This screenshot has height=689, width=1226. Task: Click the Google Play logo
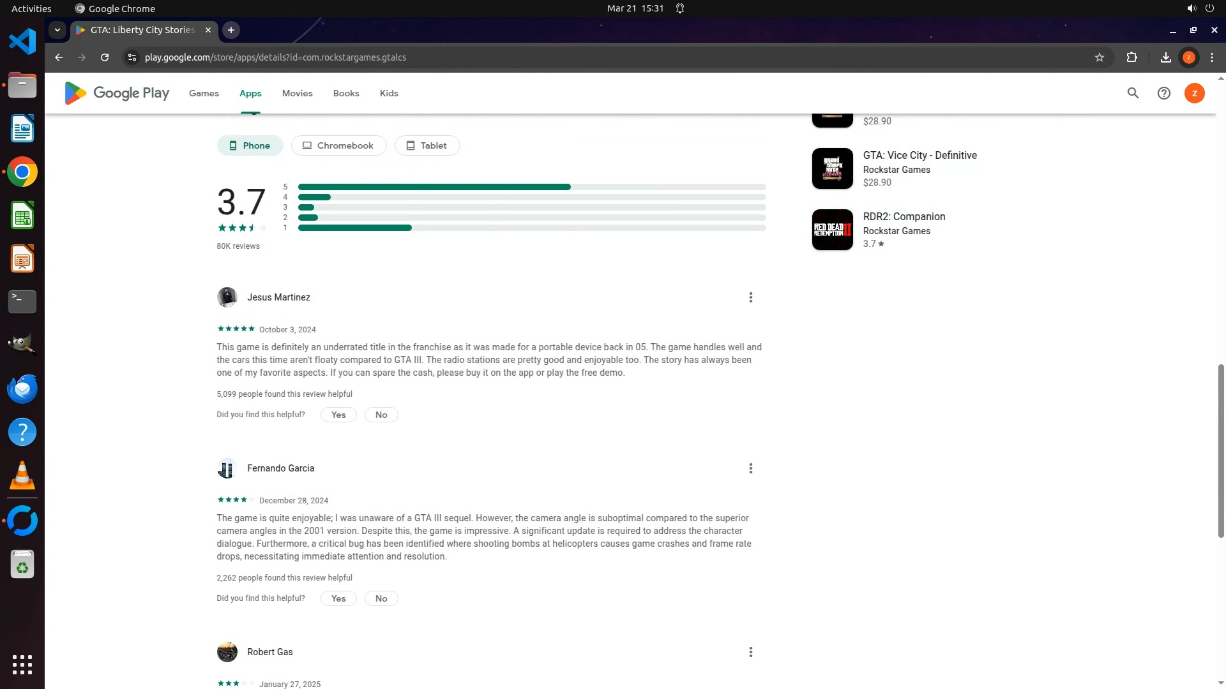117,93
